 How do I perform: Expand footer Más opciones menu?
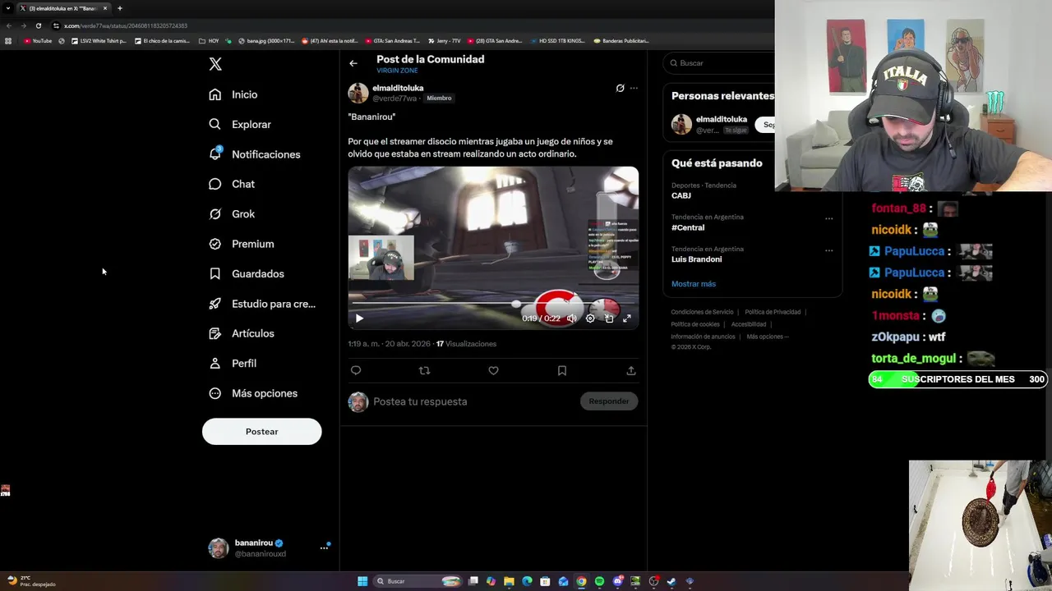[x=768, y=337]
